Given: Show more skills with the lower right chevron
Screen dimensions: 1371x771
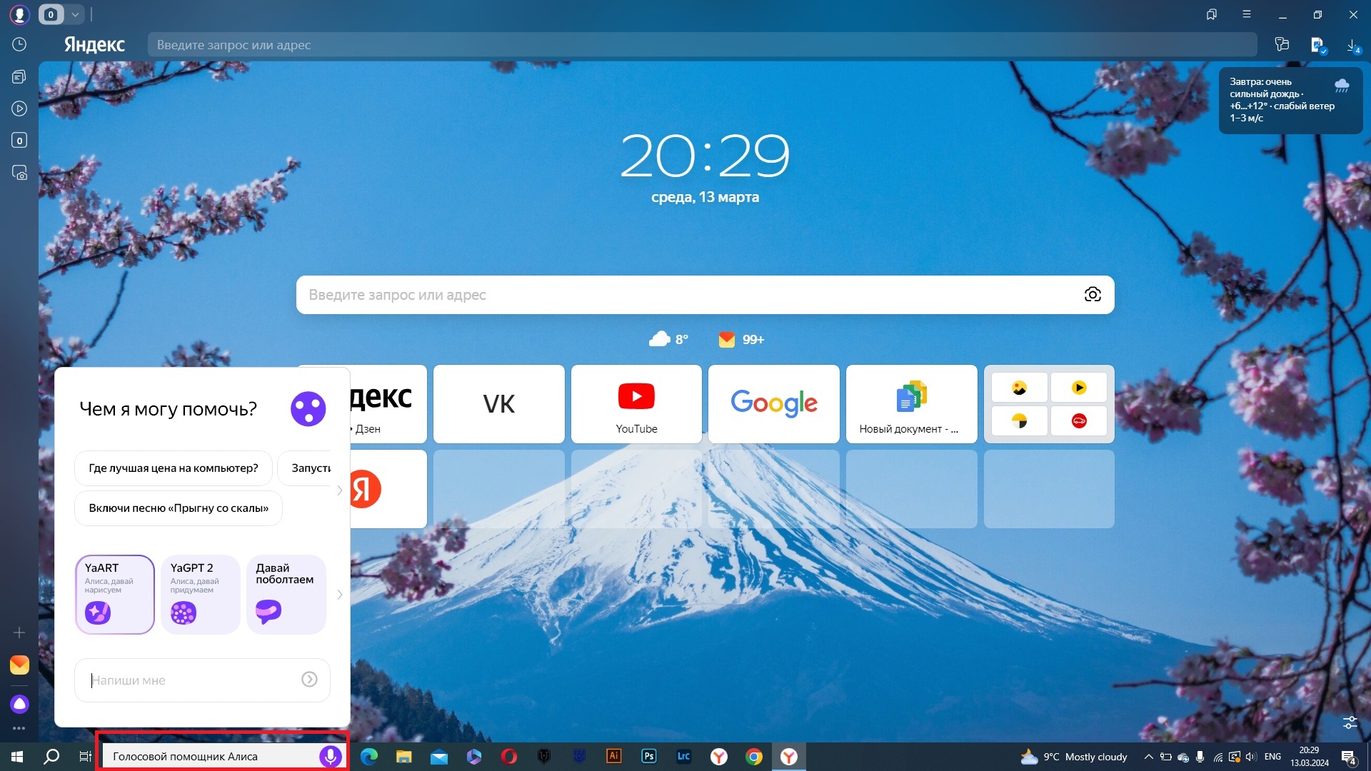Looking at the screenshot, I should [340, 595].
